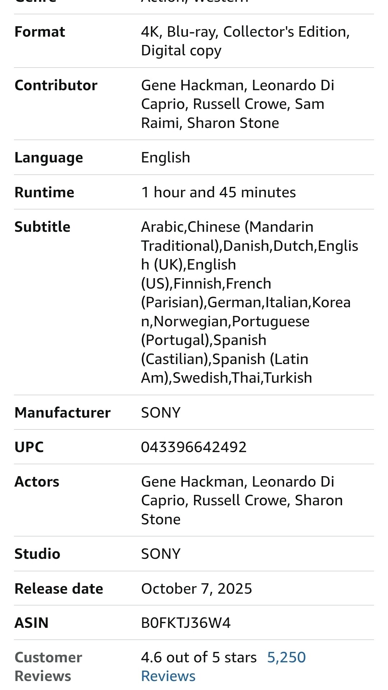Click the Subtitle languages list
Viewport: 388px width, 690px height.
[x=248, y=302]
